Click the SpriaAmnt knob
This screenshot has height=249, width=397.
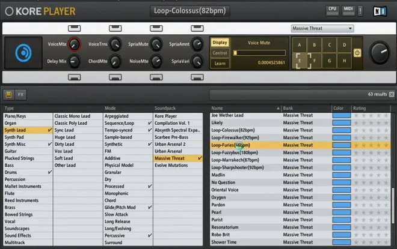point(197,44)
